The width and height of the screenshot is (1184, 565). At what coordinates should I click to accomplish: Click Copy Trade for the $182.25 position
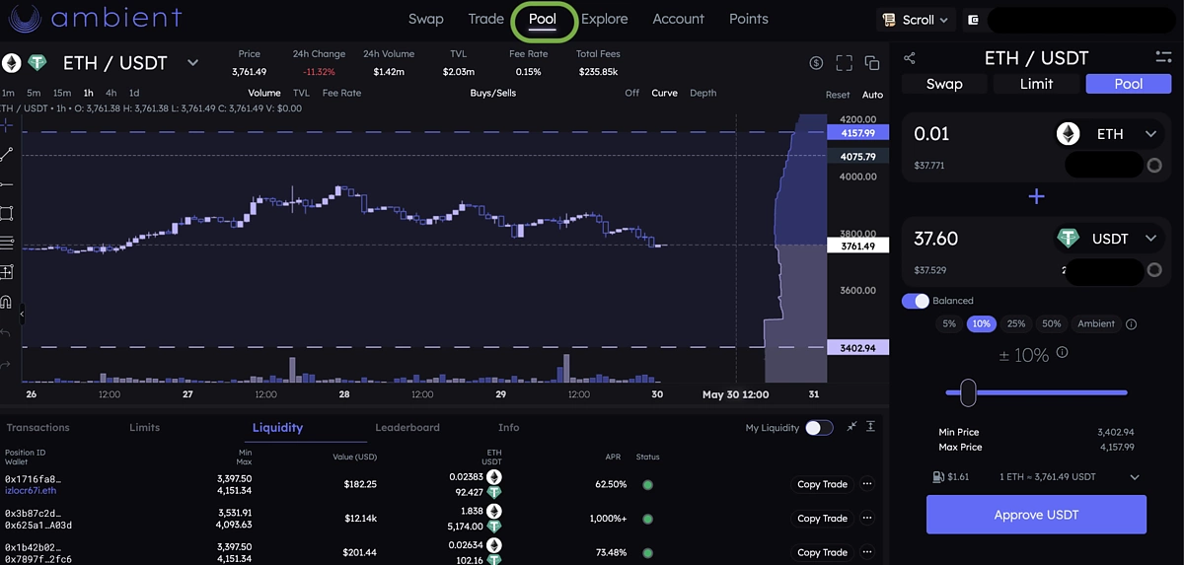pyautogui.click(x=822, y=484)
